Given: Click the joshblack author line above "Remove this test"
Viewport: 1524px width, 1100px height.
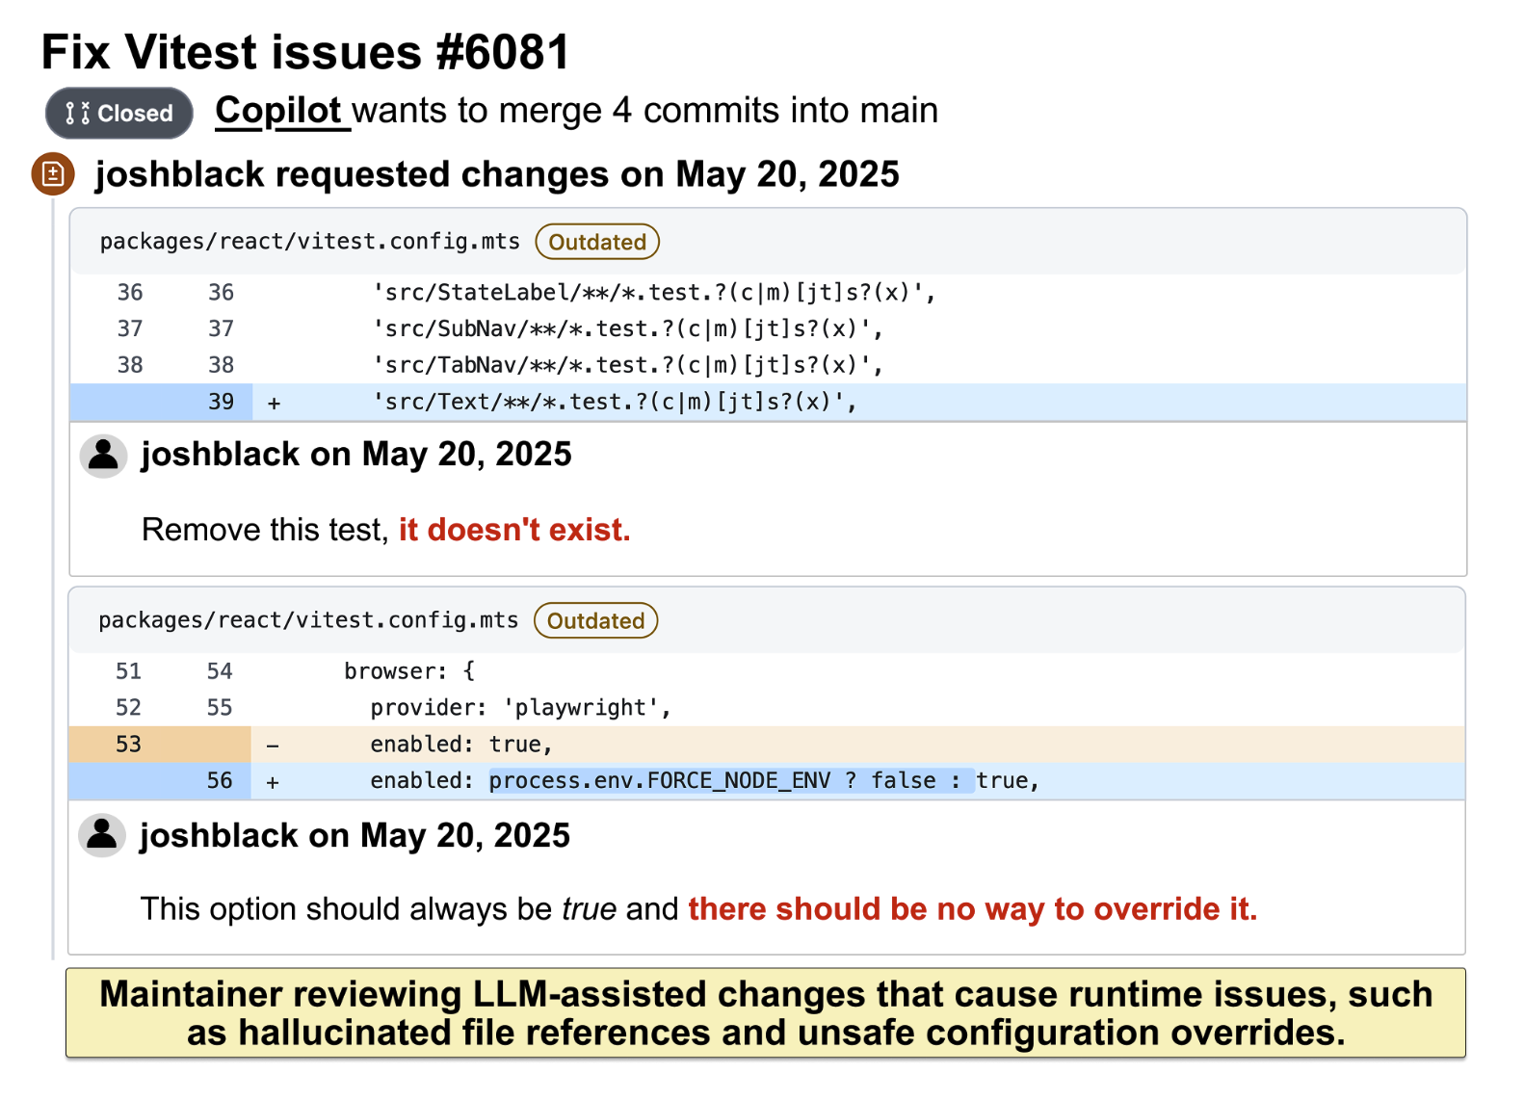Looking at the screenshot, I should tap(356, 455).
